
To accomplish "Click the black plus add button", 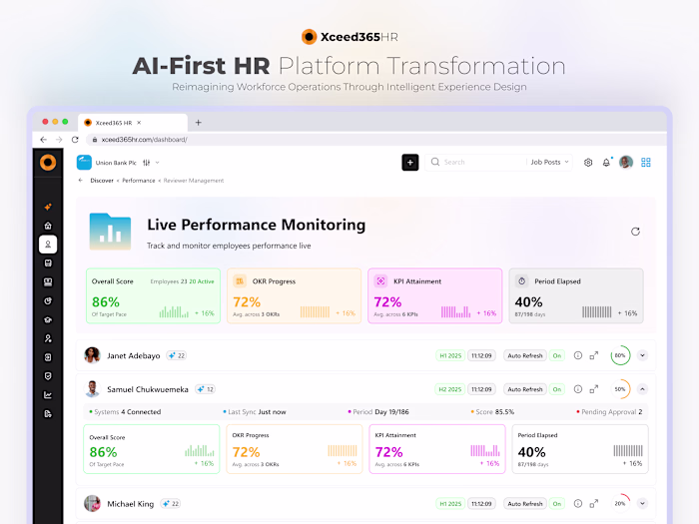I will point(410,163).
